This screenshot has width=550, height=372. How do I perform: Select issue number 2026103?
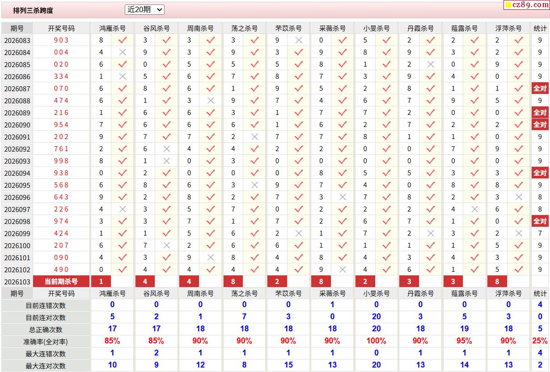pos(17,282)
